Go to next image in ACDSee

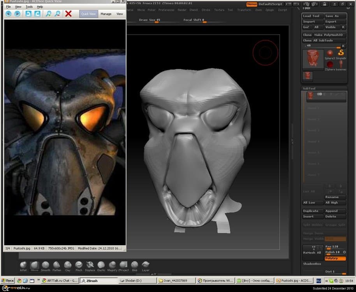(18, 14)
